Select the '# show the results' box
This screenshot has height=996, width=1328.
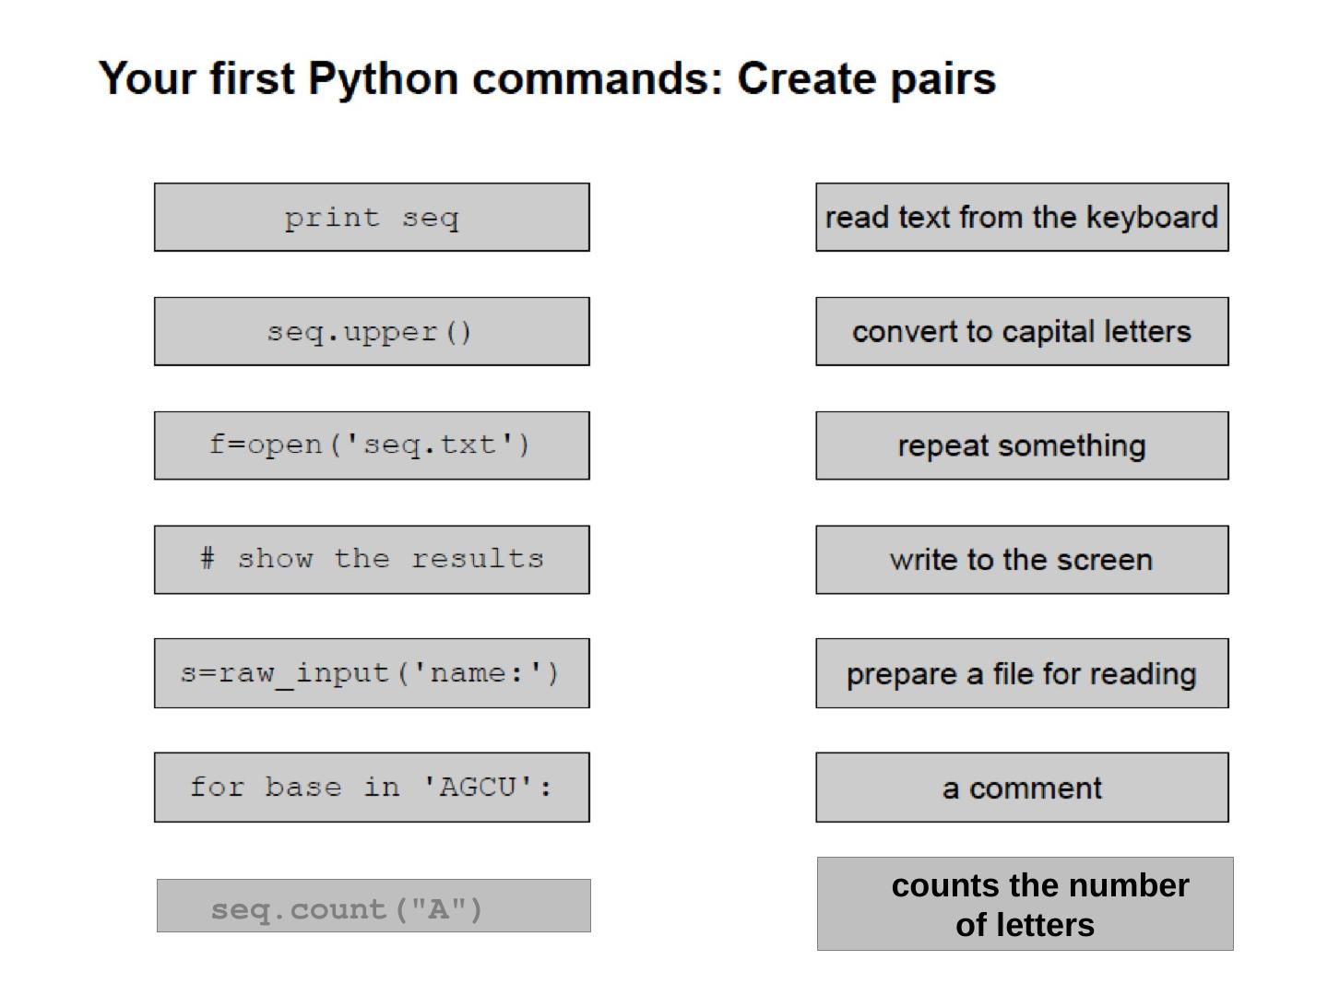tap(372, 560)
